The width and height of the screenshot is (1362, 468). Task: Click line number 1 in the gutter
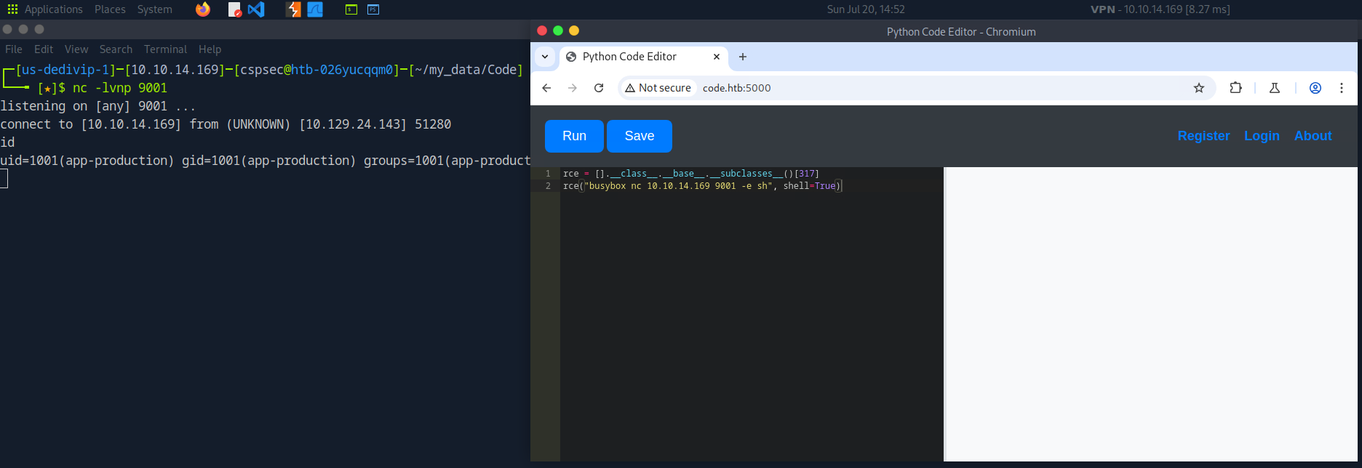click(x=548, y=174)
